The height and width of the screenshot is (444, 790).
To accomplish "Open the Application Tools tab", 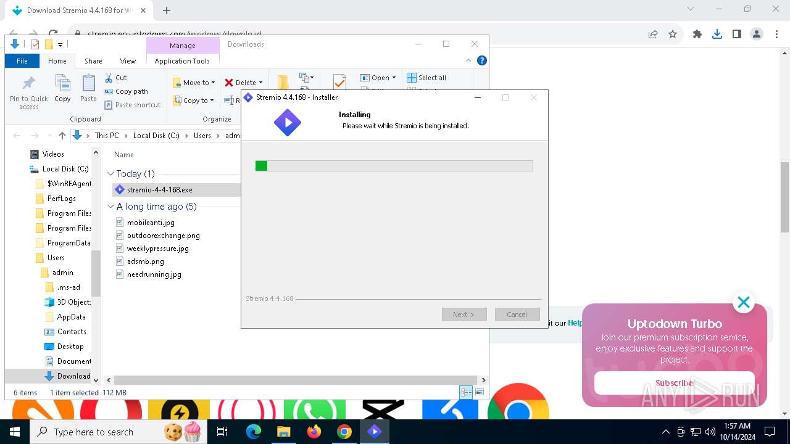I will point(182,61).
